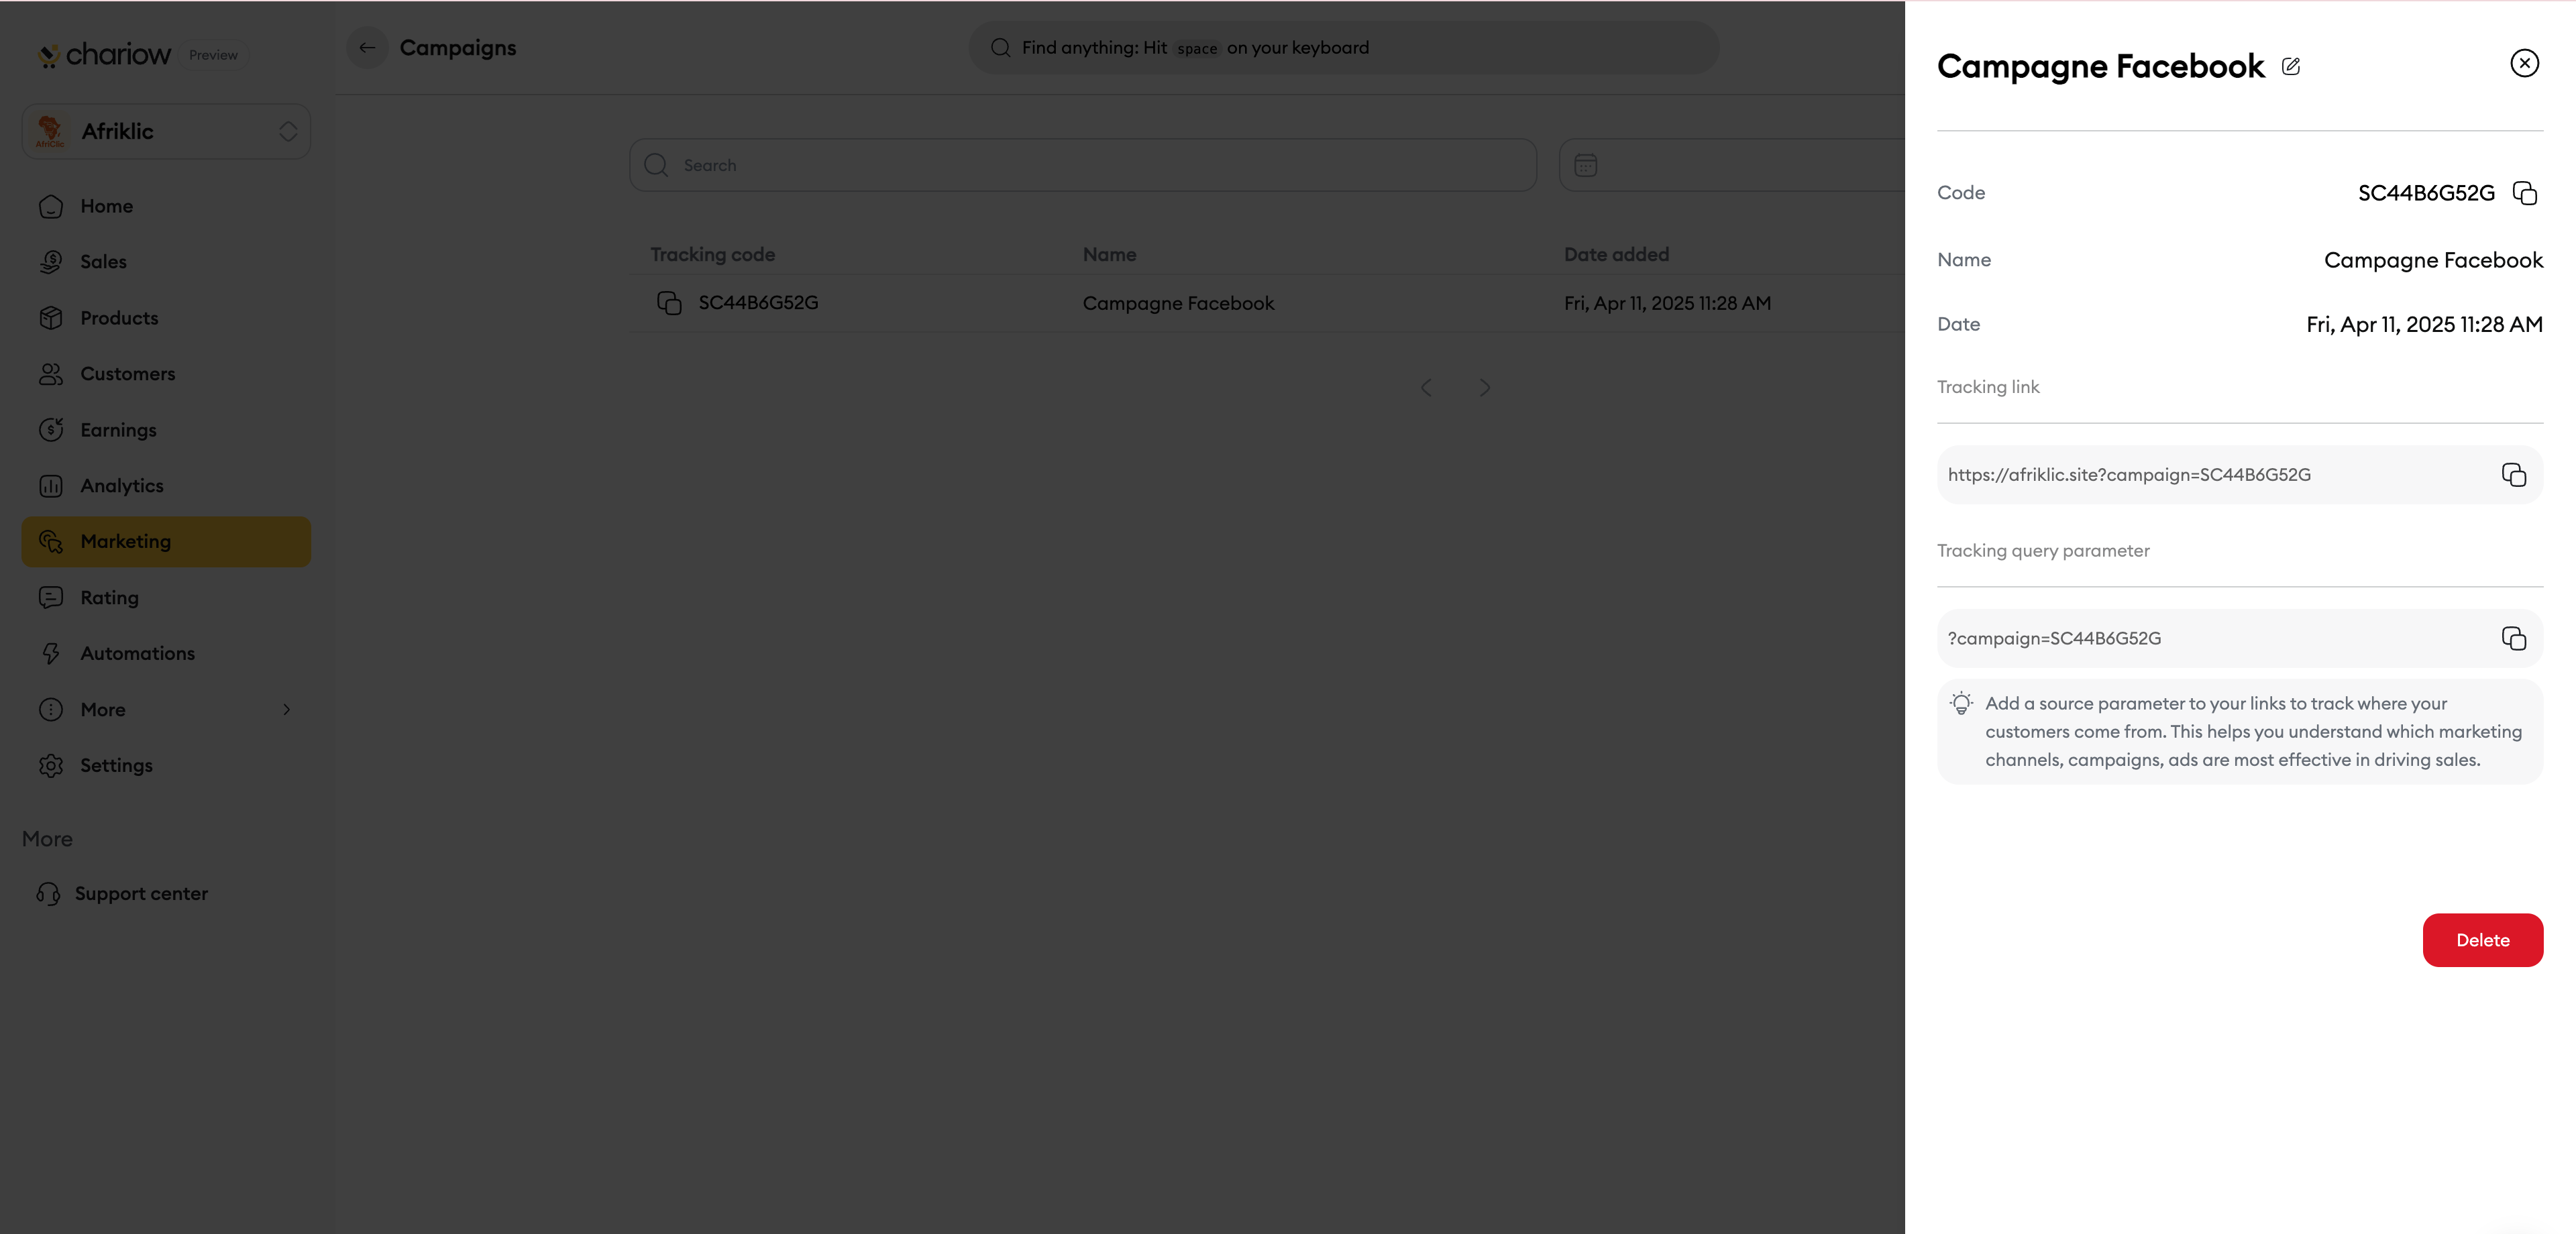Image resolution: width=2576 pixels, height=1234 pixels.
Task: Delete the Campagne Facebook campaign
Action: click(x=2482, y=940)
